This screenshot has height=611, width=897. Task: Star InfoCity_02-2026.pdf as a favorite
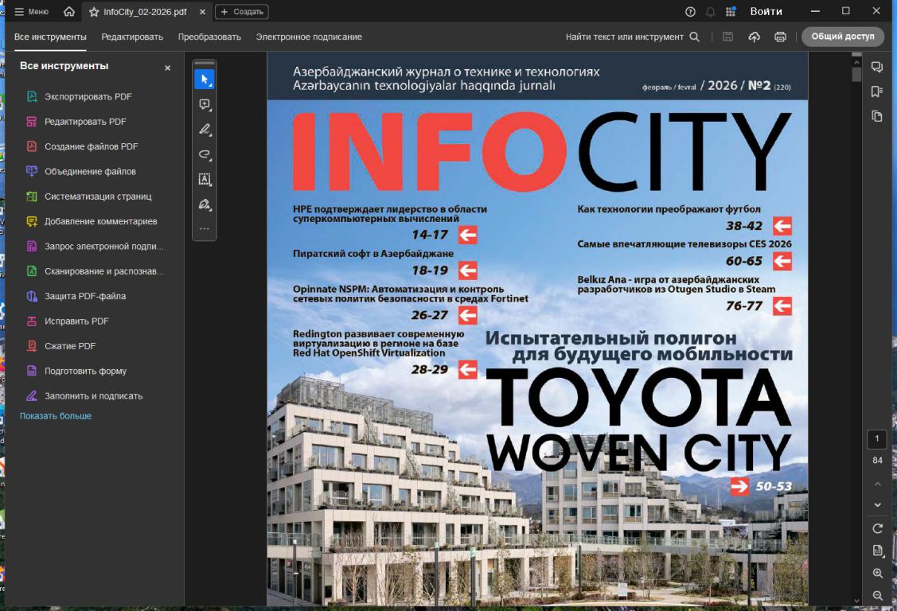pos(95,12)
